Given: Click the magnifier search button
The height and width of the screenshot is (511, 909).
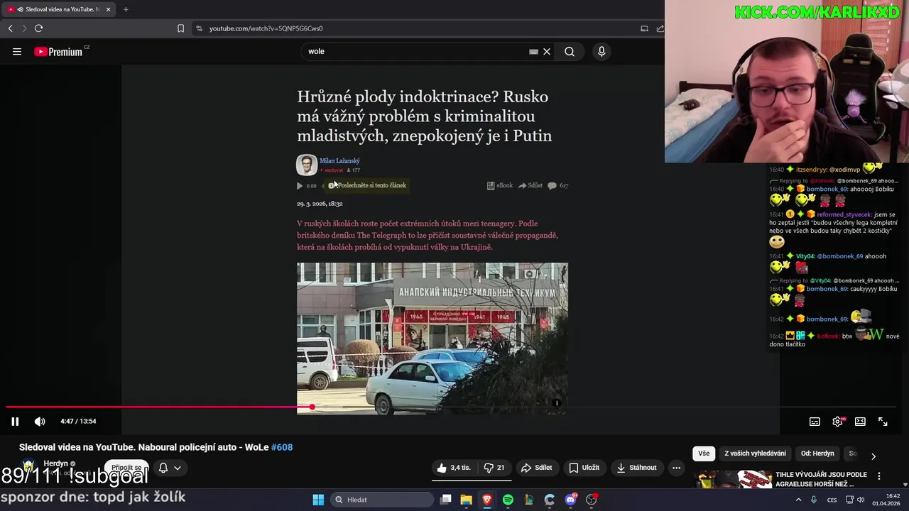Looking at the screenshot, I should pos(570,51).
